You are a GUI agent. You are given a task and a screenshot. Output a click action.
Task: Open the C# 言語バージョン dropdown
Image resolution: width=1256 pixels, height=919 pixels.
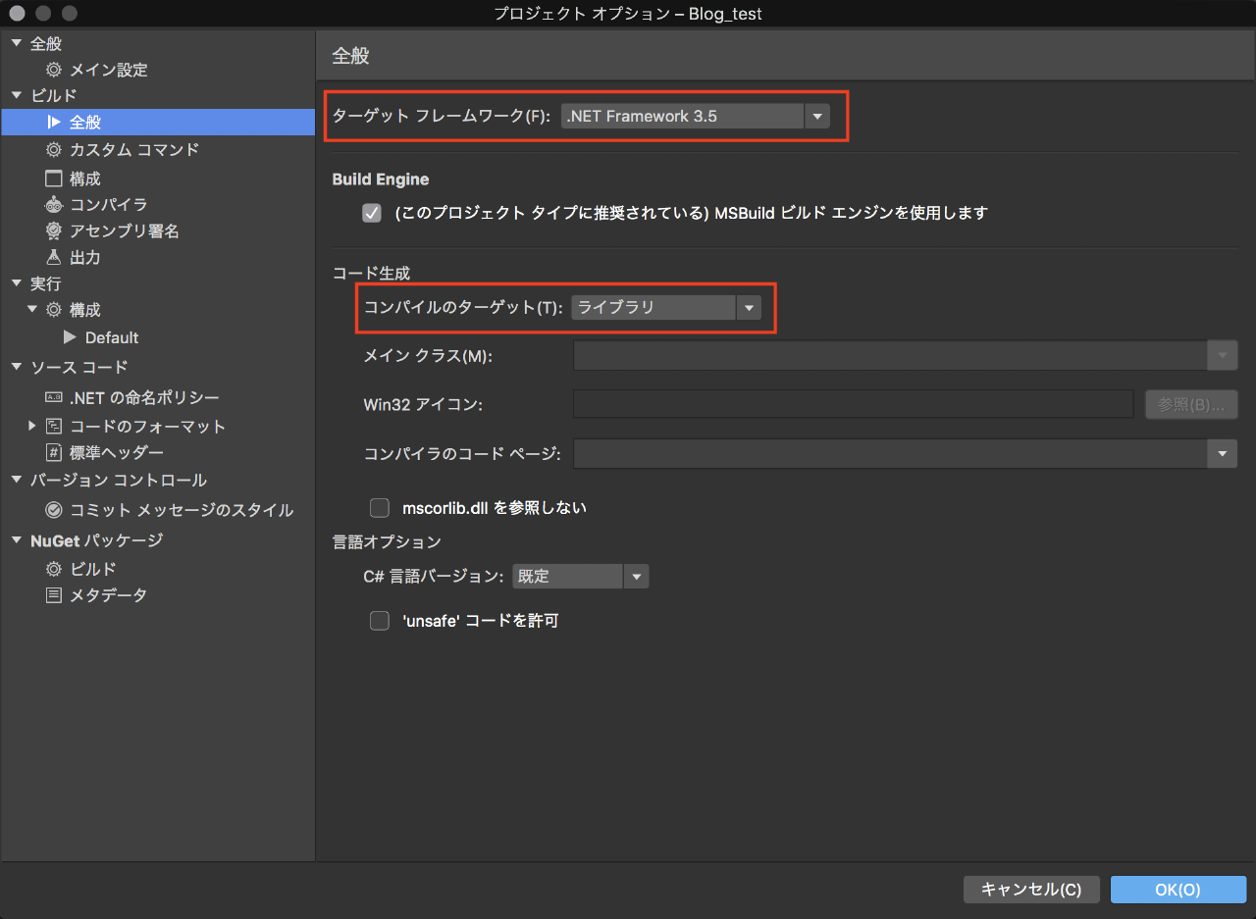pyautogui.click(x=580, y=576)
